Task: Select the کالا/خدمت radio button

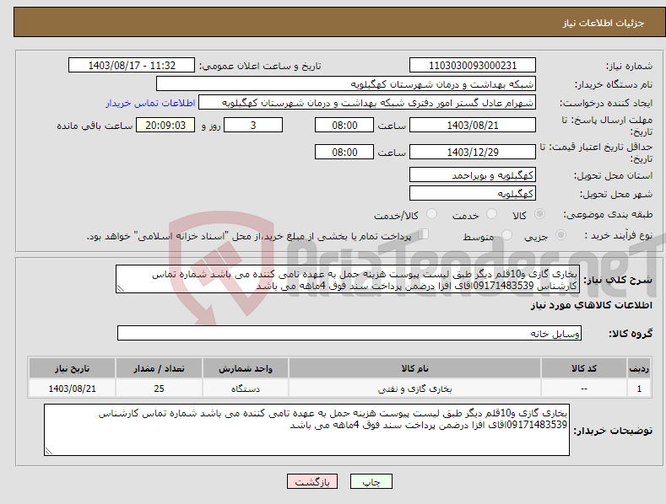Action: pyautogui.click(x=431, y=214)
